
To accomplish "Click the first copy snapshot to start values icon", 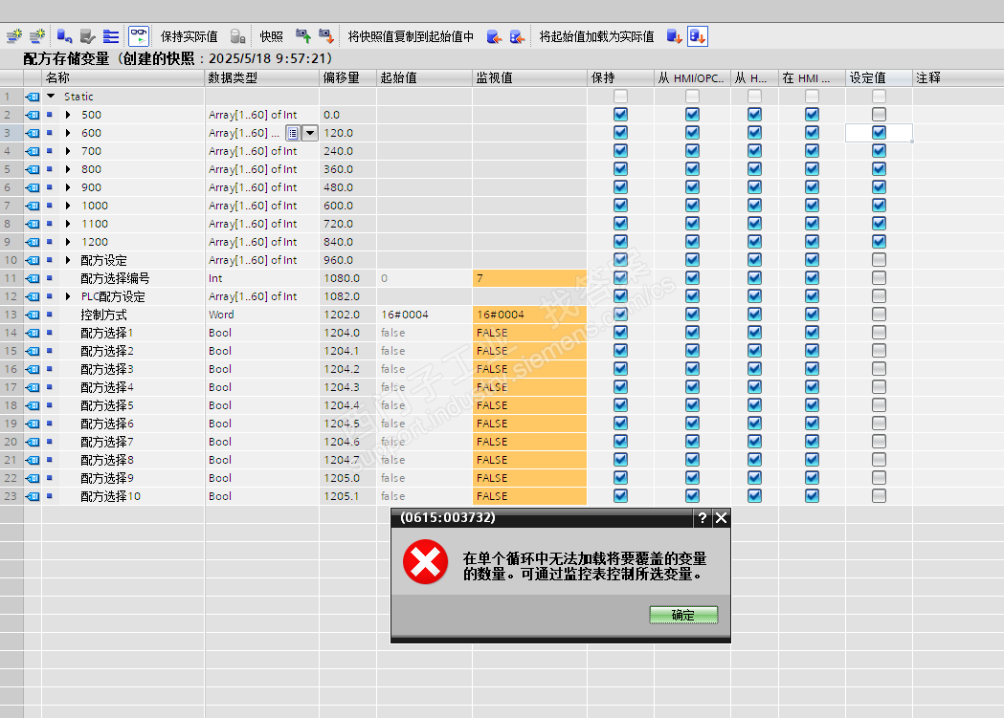I will tap(494, 36).
